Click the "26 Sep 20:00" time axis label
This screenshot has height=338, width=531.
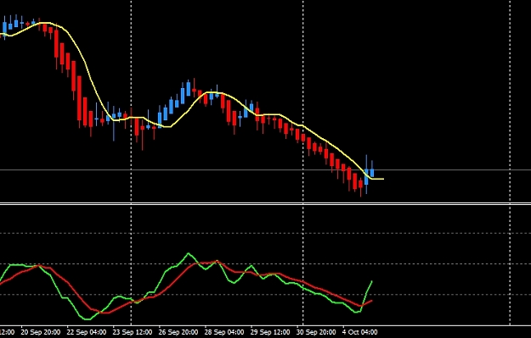click(x=178, y=332)
